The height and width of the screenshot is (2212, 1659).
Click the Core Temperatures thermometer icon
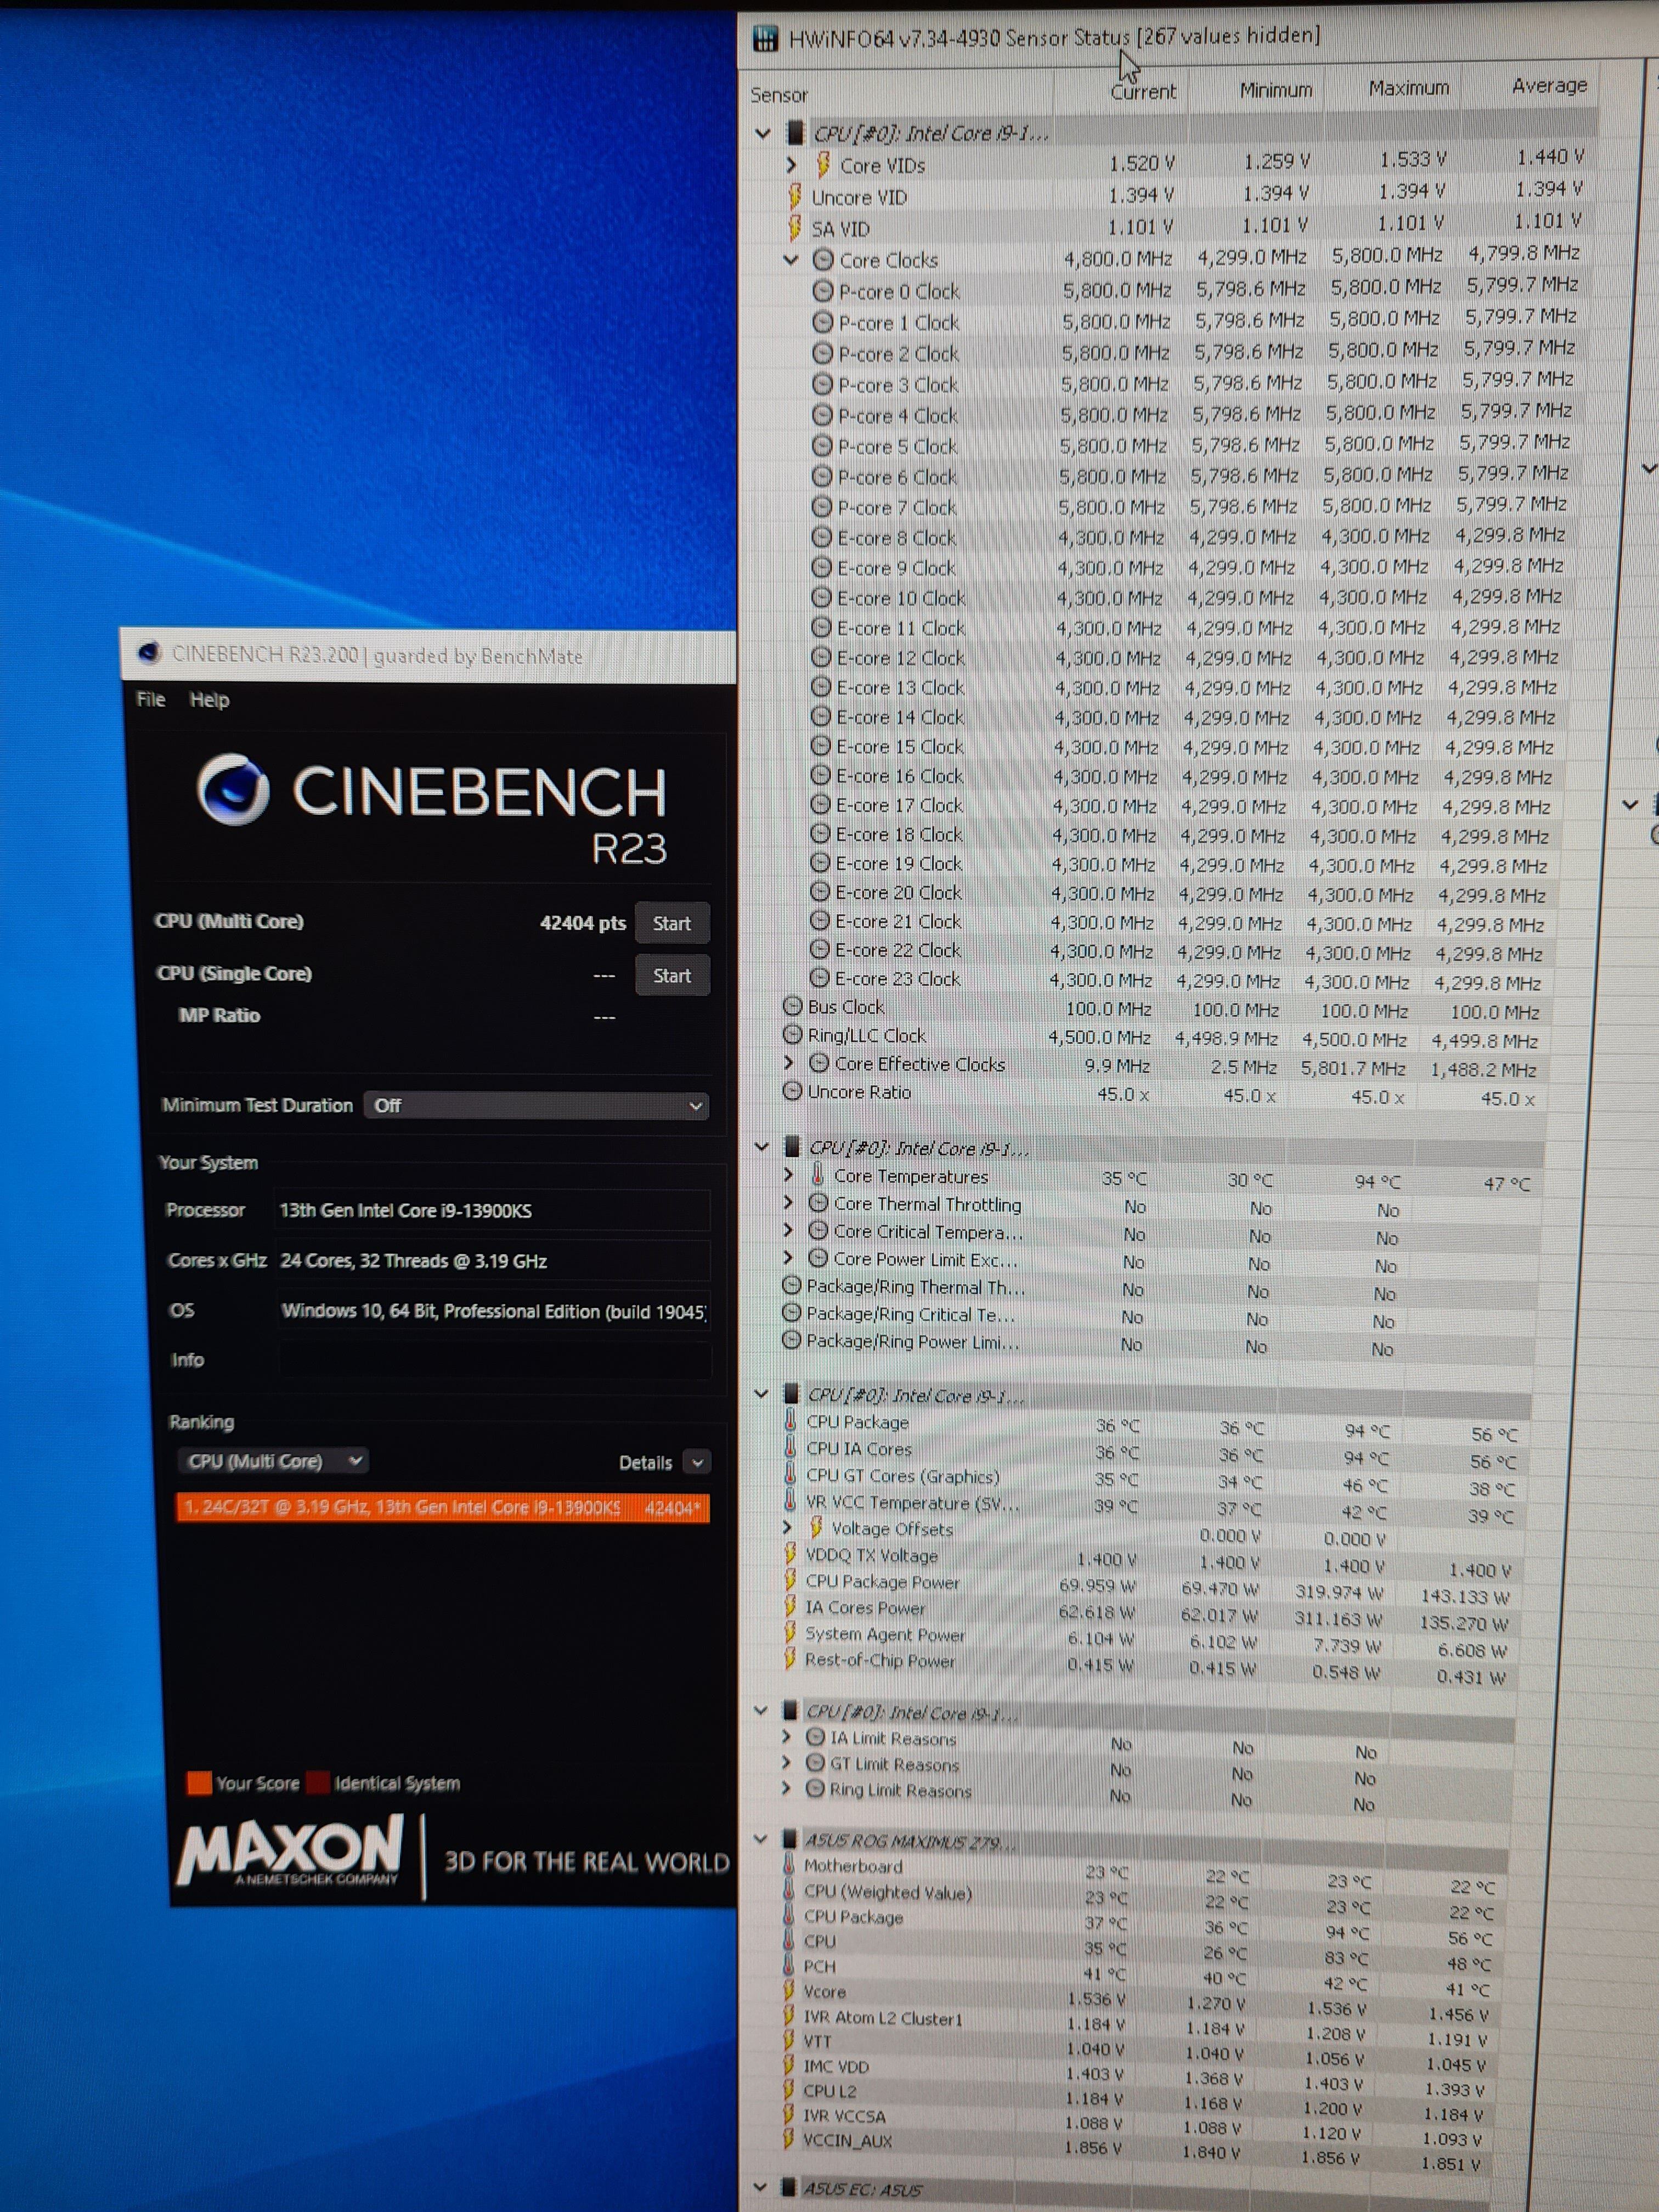[818, 1174]
